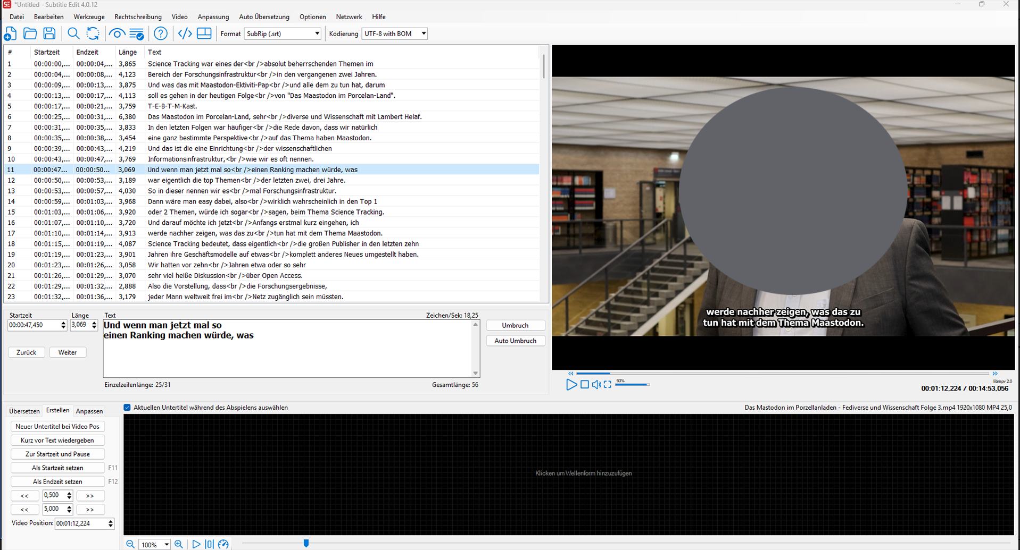Click Als Startzeit setzen button
Image resolution: width=1020 pixels, height=550 pixels.
point(57,468)
